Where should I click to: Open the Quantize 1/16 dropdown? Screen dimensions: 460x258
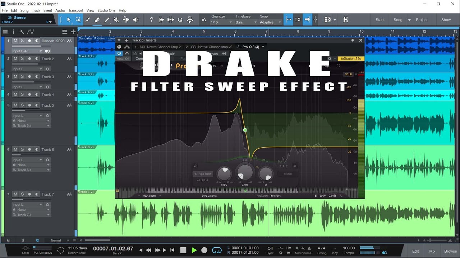(x=221, y=22)
